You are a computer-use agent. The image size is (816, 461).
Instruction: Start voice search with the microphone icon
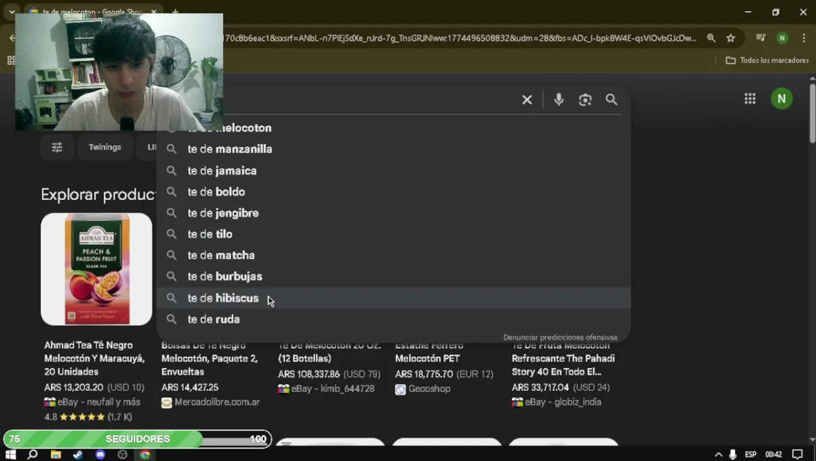pyautogui.click(x=559, y=100)
